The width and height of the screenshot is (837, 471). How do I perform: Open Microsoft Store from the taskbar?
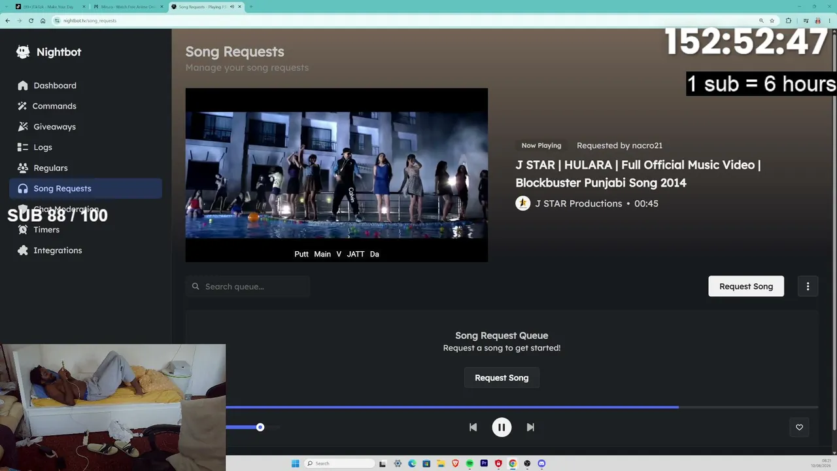[426, 464]
